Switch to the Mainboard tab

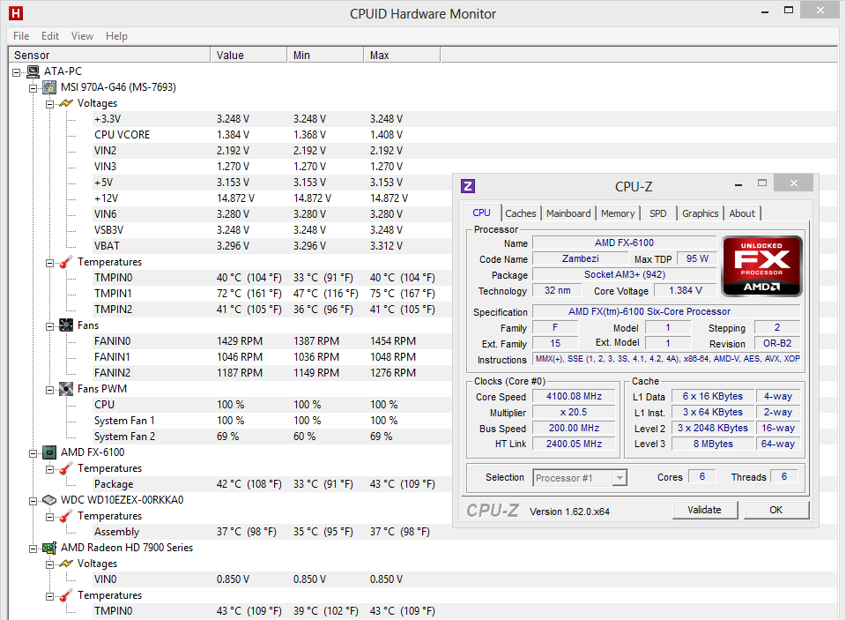(568, 213)
